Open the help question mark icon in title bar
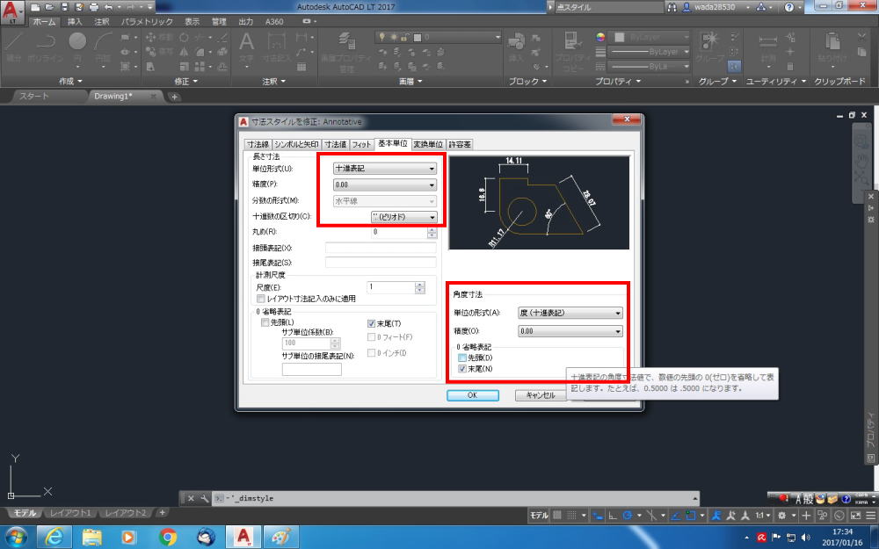The width and height of the screenshot is (879, 549). pos(789,7)
